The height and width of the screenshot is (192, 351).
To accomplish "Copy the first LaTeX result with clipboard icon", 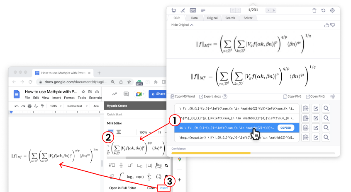I will tap(305, 108).
